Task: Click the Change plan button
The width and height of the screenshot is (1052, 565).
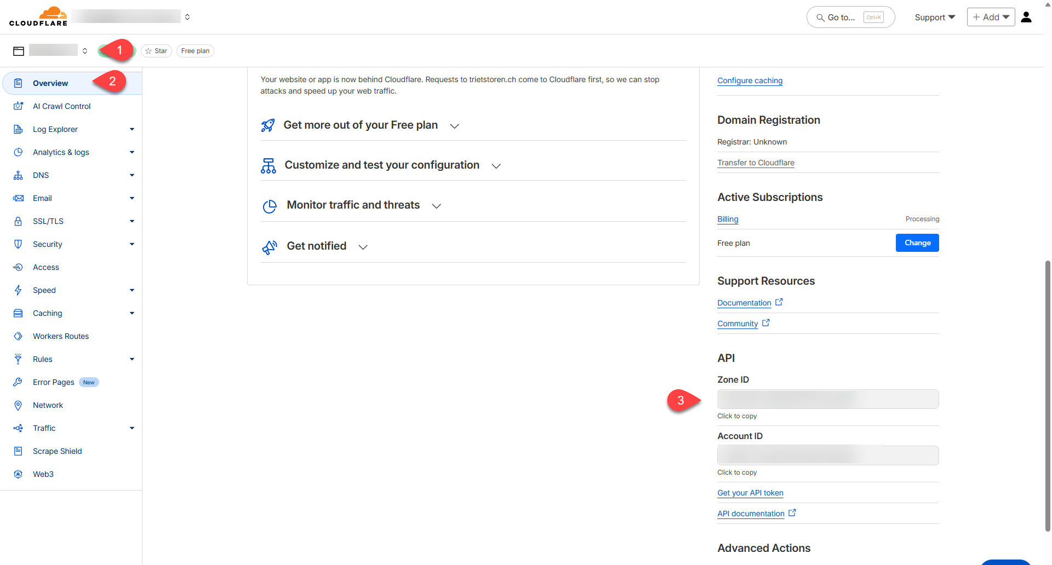Action: point(917,243)
